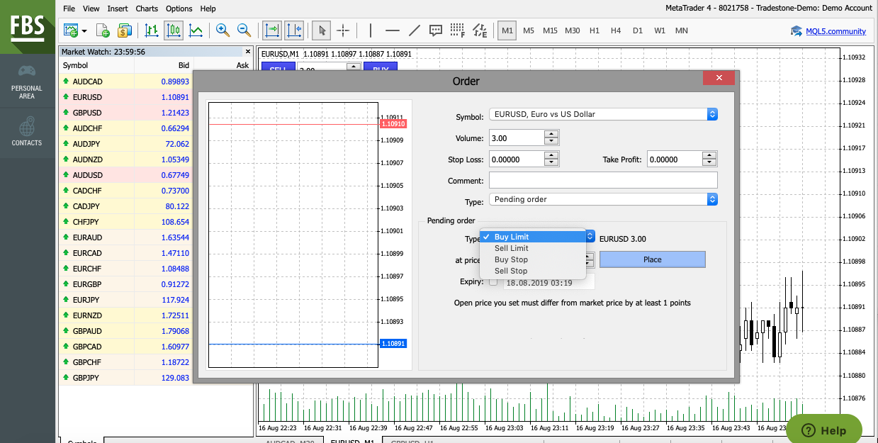878x443 pixels.
Task: Click the AUDCAD green arrow icon
Action: click(x=66, y=82)
